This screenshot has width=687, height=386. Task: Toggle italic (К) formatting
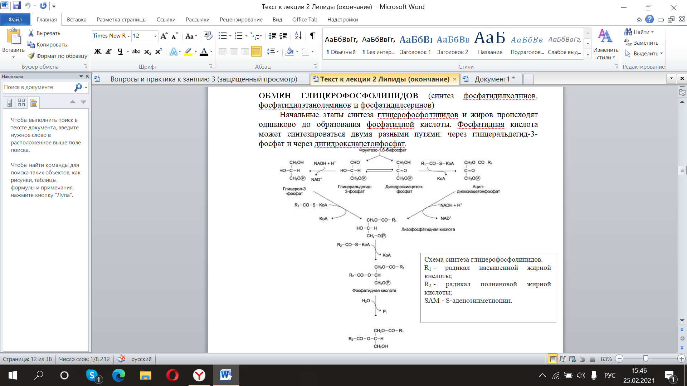pyautogui.click(x=109, y=51)
